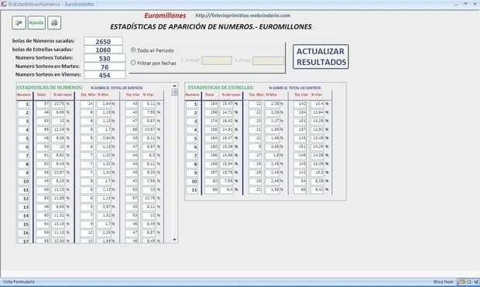This screenshot has width=480, height=287.
Task: Click the ACTUALIZAR RESULTADOS button
Action: tap(321, 56)
